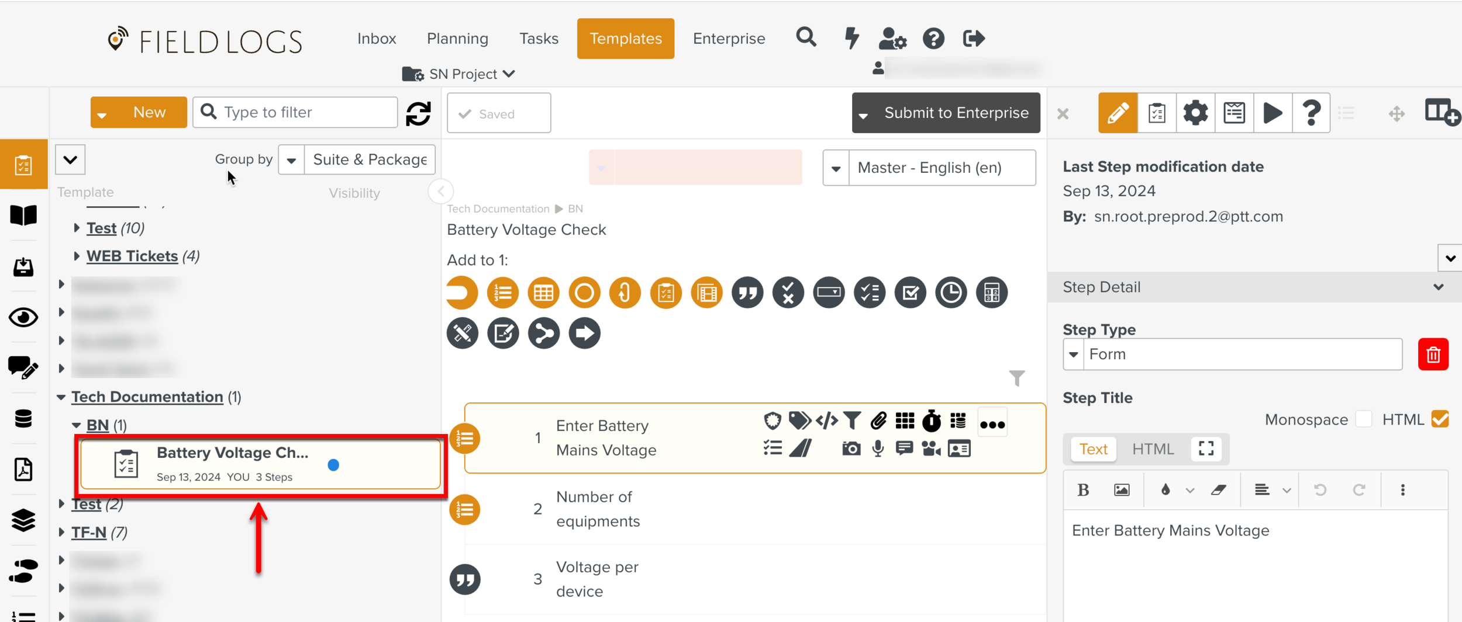Image resolution: width=1462 pixels, height=622 pixels.
Task: Click the play preview icon in toolbar
Action: pyautogui.click(x=1273, y=113)
